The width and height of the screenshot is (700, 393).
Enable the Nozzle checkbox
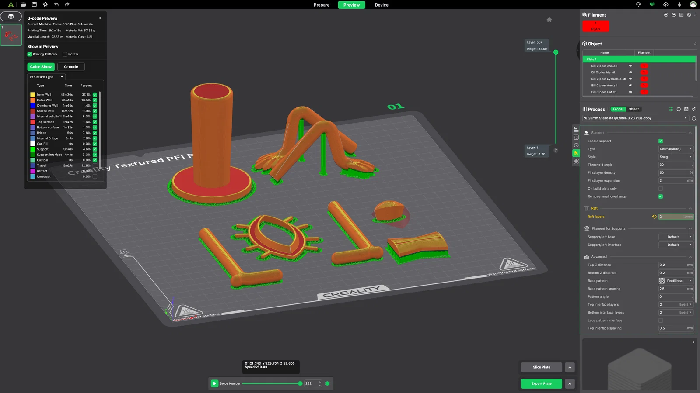click(x=65, y=55)
